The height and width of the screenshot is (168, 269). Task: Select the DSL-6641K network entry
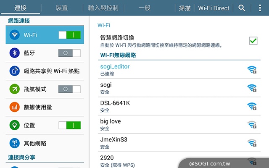point(179,106)
